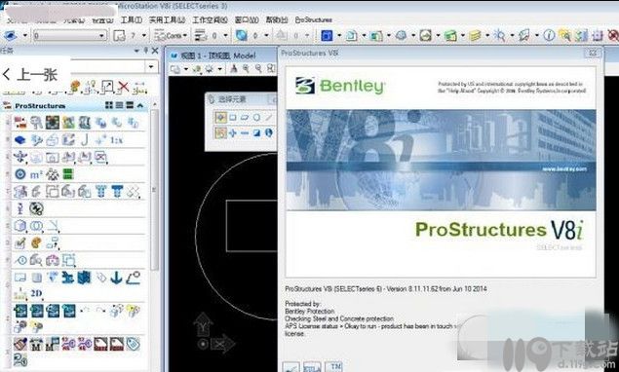Click the first bottom button in About dialog

(x=290, y=367)
